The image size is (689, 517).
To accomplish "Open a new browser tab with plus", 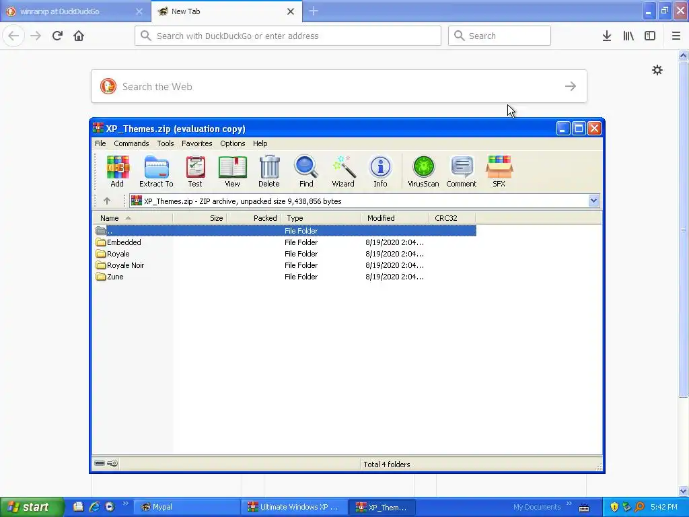I will pos(314,11).
